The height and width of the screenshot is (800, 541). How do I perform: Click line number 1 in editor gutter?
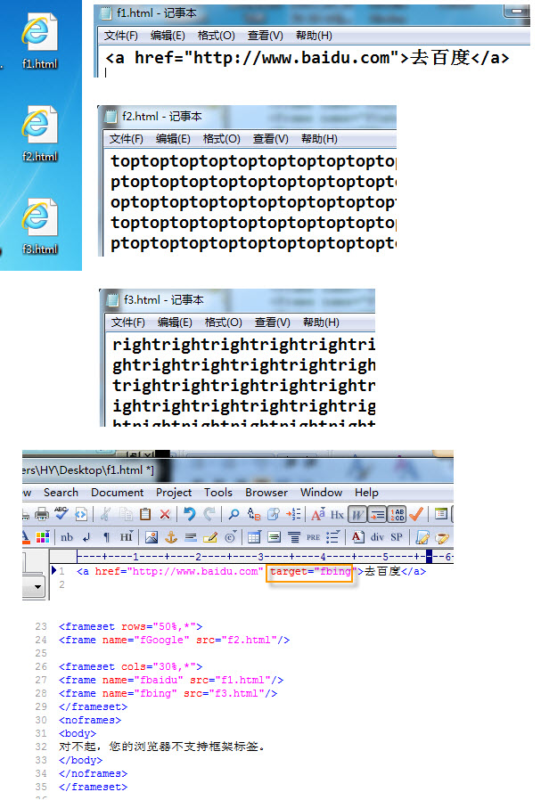61,571
